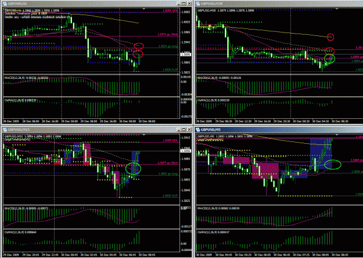Click the '28 Dec 2009' date on H1 time axis
This screenshot has height=258, width=363.
(10, 121)
